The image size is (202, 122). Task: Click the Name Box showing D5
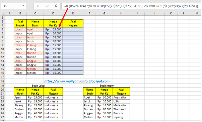pyautogui.click(x=13, y=6)
